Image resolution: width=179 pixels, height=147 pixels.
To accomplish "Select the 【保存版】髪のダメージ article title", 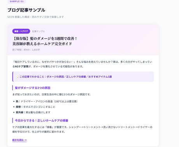I will 45,41.
